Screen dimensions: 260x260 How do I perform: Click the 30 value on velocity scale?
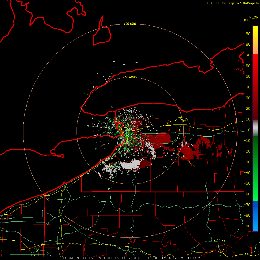(x=248, y=98)
